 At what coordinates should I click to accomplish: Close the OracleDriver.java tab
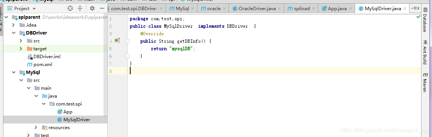279,9
